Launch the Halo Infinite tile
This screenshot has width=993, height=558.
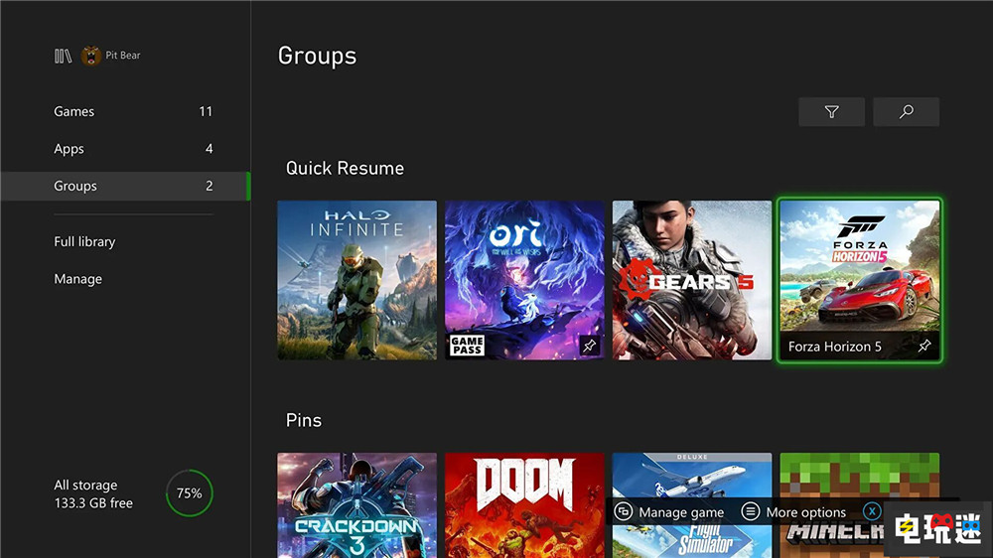coord(357,281)
